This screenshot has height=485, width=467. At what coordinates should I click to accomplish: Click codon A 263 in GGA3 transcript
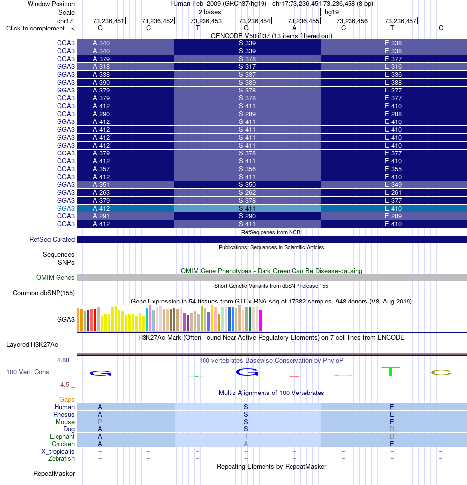click(101, 193)
